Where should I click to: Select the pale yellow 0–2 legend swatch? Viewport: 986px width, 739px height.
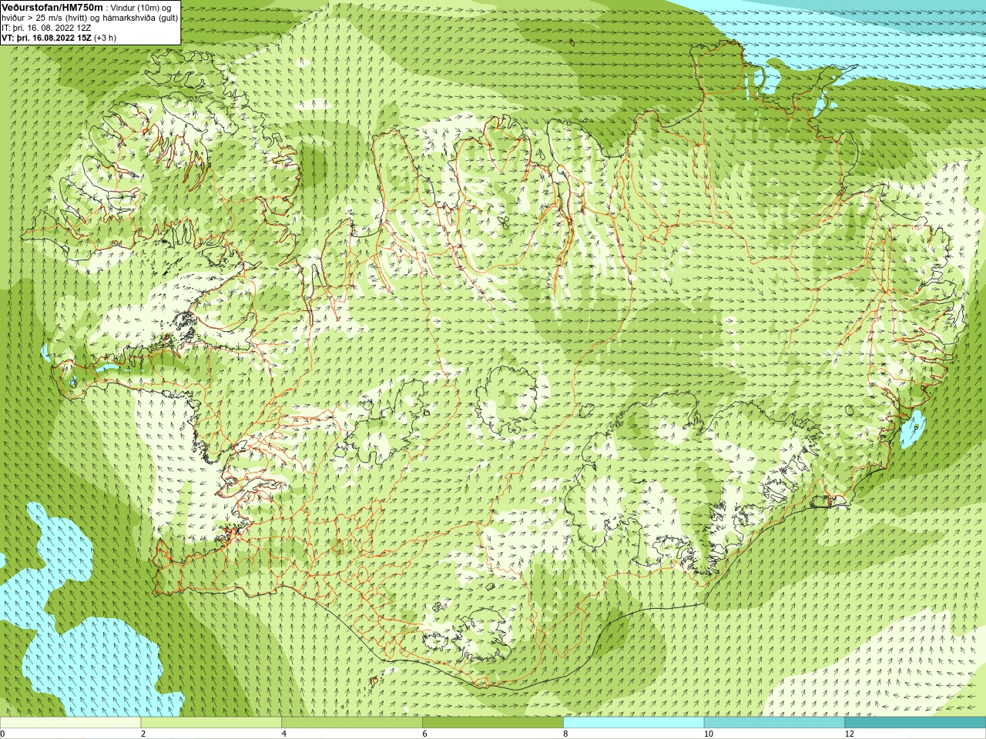tap(70, 722)
